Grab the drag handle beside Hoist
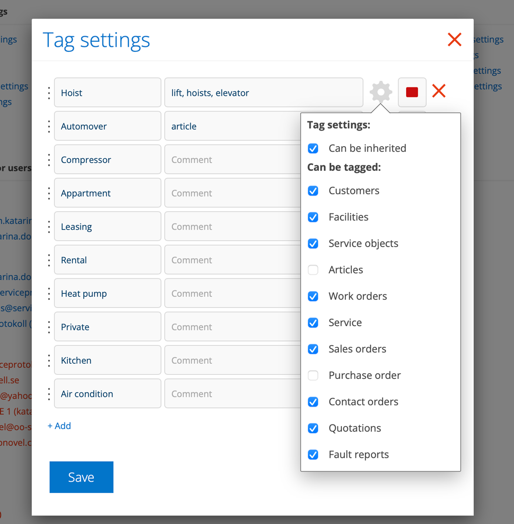 [x=49, y=93]
